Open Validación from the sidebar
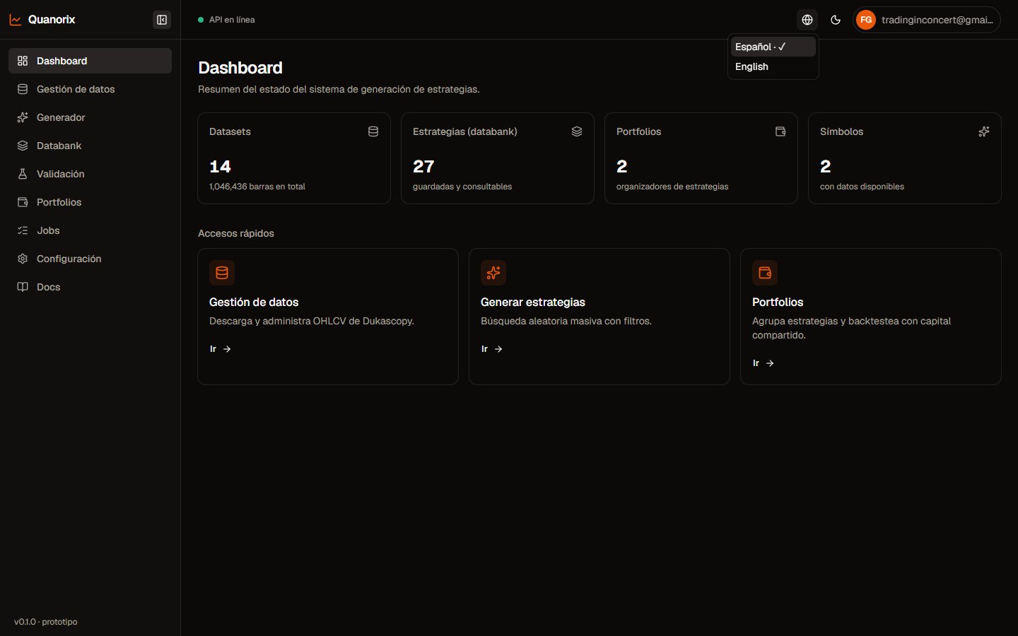 click(90, 174)
